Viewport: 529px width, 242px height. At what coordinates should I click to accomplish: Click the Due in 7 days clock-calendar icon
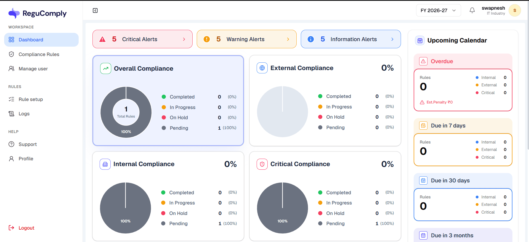[x=423, y=126]
